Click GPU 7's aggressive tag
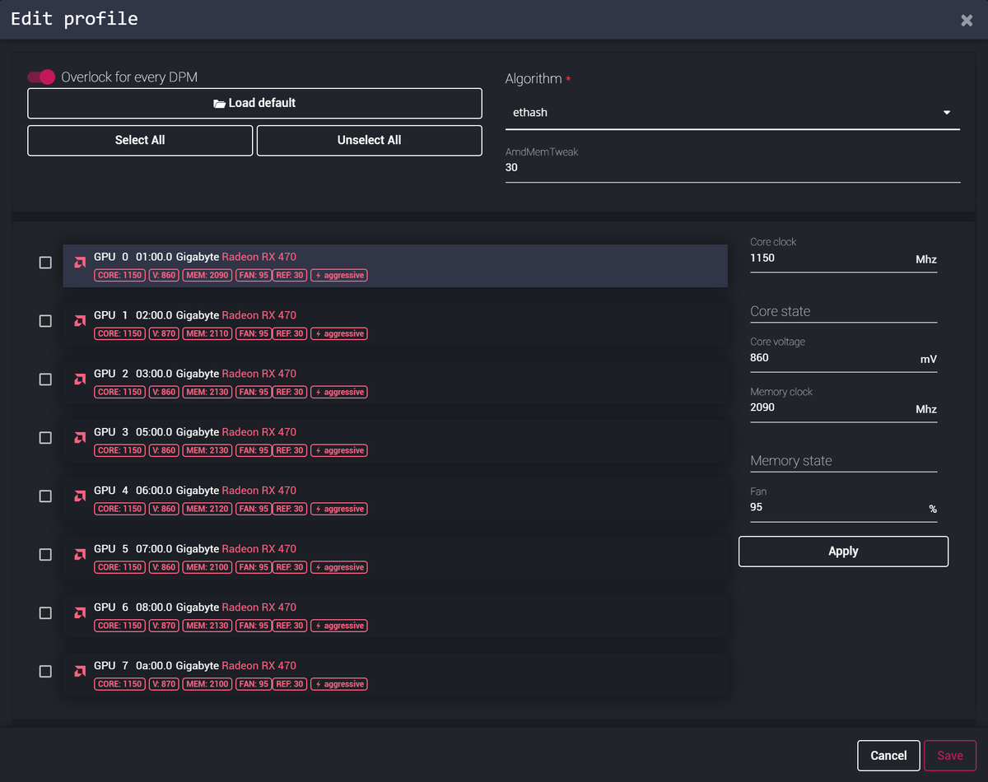988x782 pixels. point(339,685)
